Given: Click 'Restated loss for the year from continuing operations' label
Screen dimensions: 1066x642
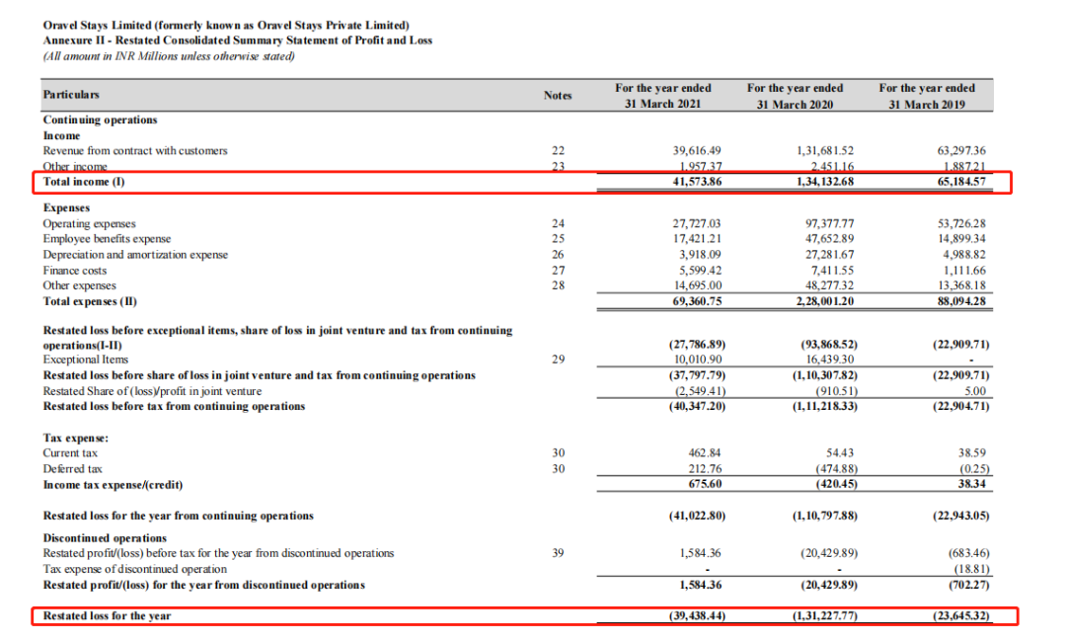Looking at the screenshot, I should click(178, 517).
